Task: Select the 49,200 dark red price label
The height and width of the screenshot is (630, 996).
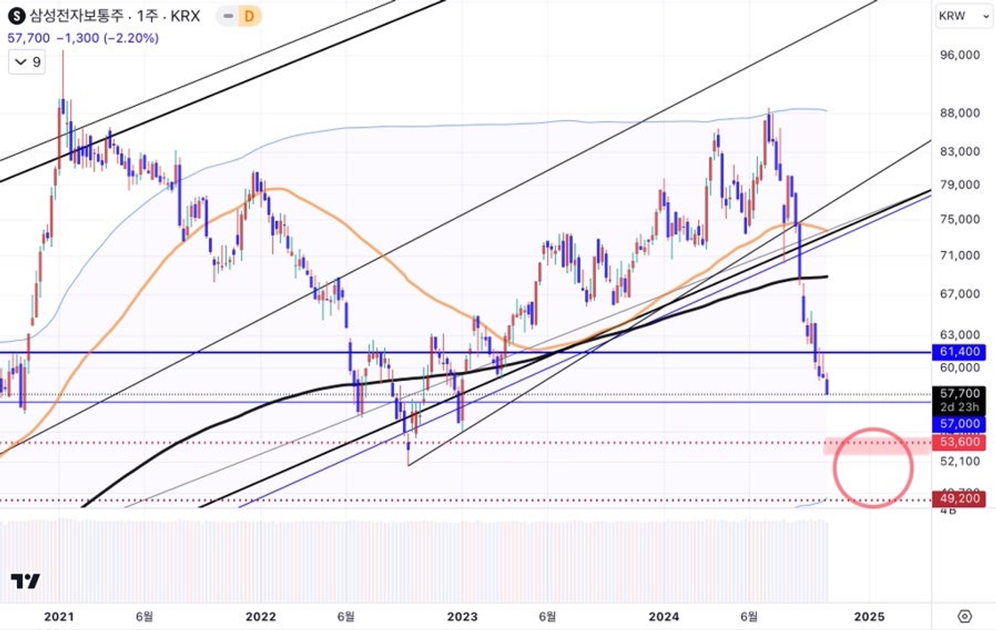Action: pos(959,498)
